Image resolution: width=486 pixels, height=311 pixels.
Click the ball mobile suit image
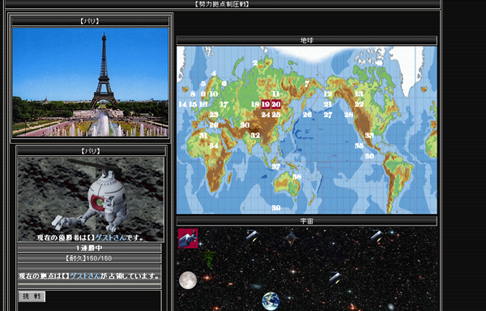click(91, 199)
